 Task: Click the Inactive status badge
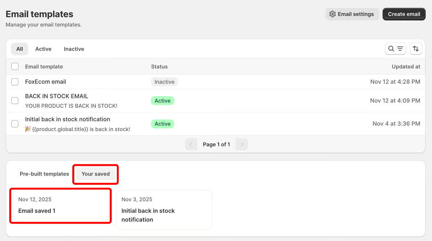(164, 82)
